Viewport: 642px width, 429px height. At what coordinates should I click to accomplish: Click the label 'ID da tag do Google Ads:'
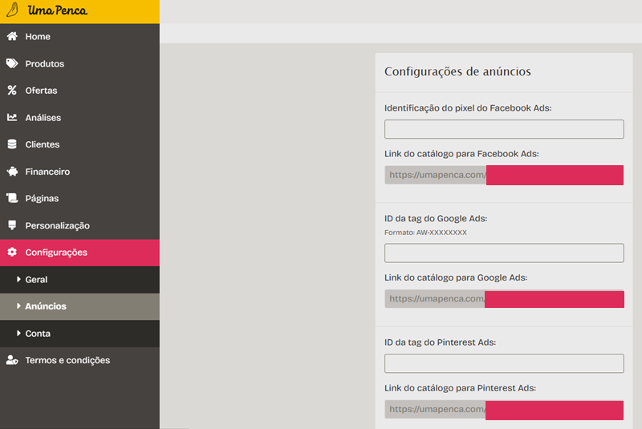[436, 218]
